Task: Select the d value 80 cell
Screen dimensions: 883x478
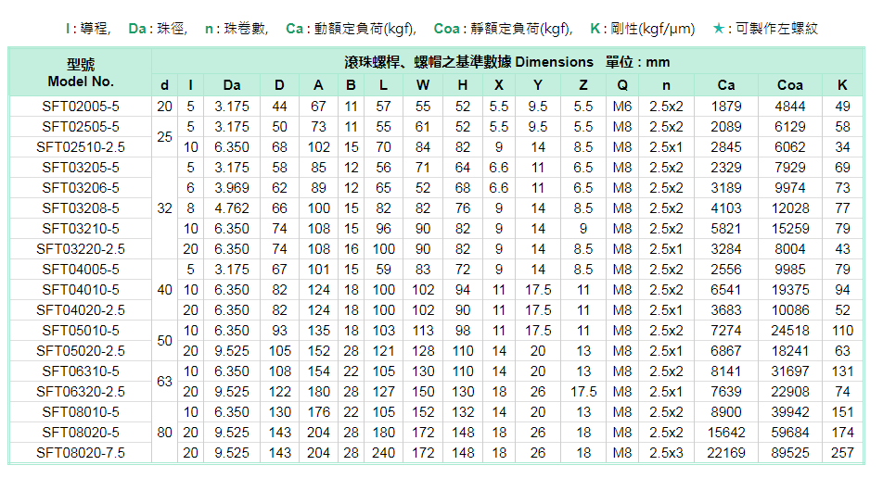Action: [x=164, y=433]
